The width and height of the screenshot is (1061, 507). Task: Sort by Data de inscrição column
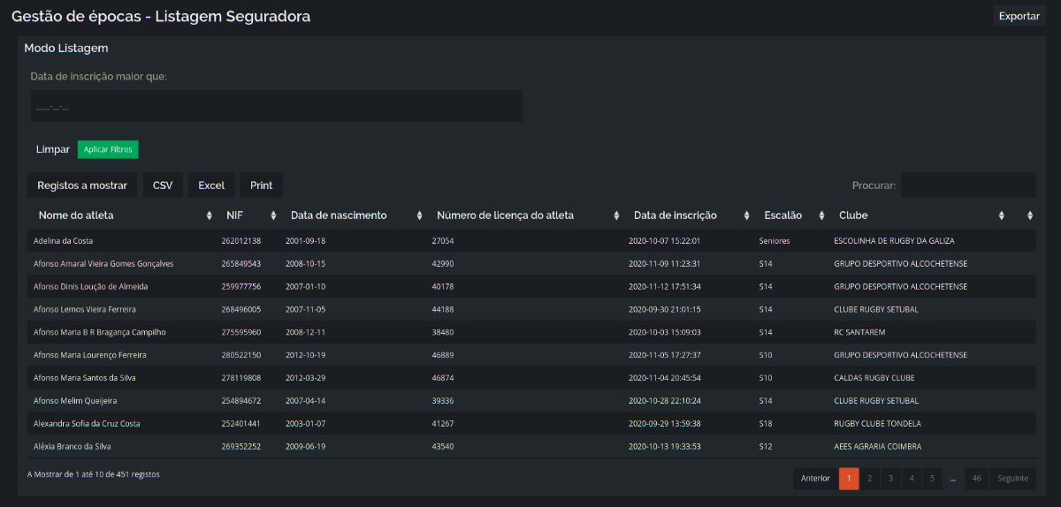[689, 216]
